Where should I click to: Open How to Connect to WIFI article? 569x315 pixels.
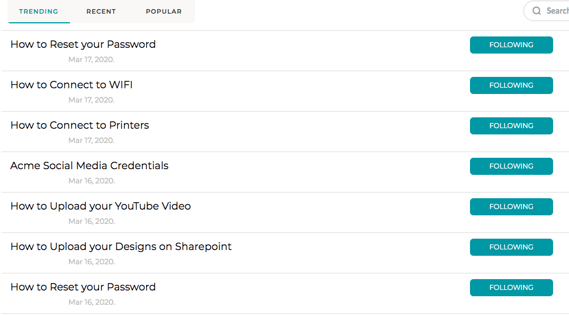coord(72,85)
